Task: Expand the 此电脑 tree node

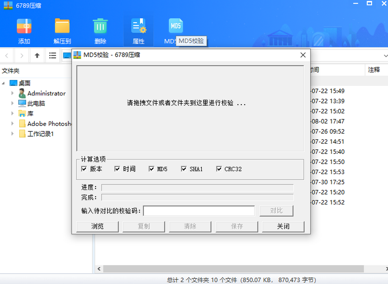Action: click(12, 103)
